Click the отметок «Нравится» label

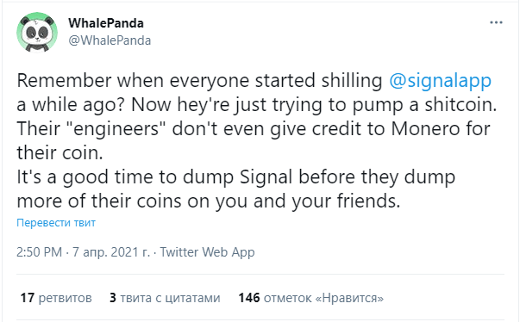[323, 298]
